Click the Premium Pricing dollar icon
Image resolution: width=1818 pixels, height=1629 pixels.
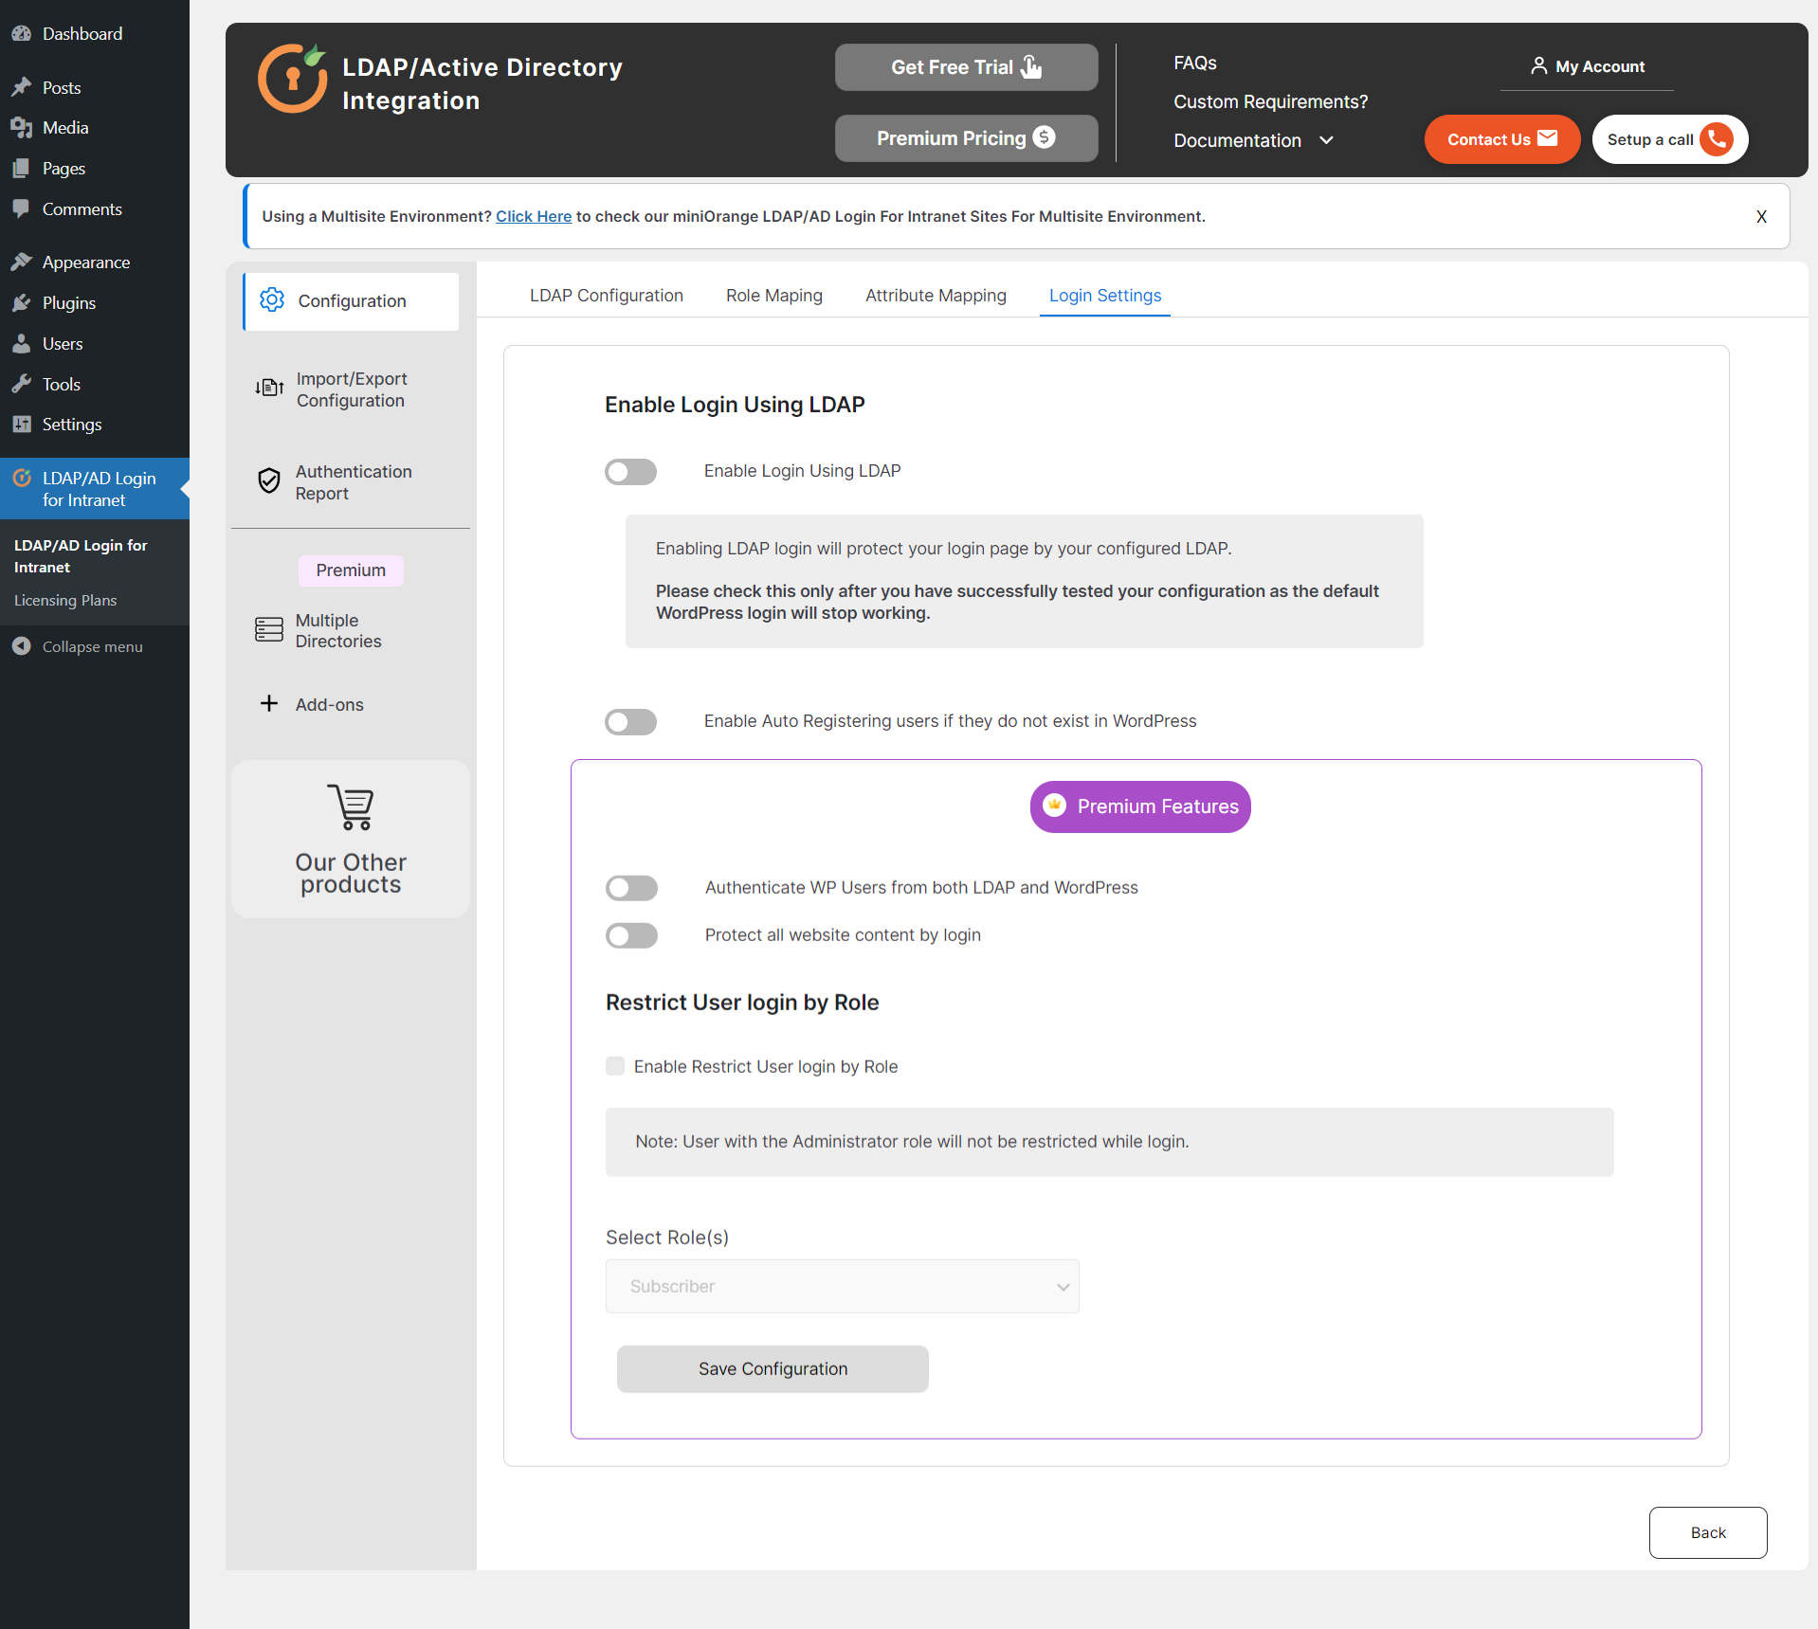tap(1045, 137)
